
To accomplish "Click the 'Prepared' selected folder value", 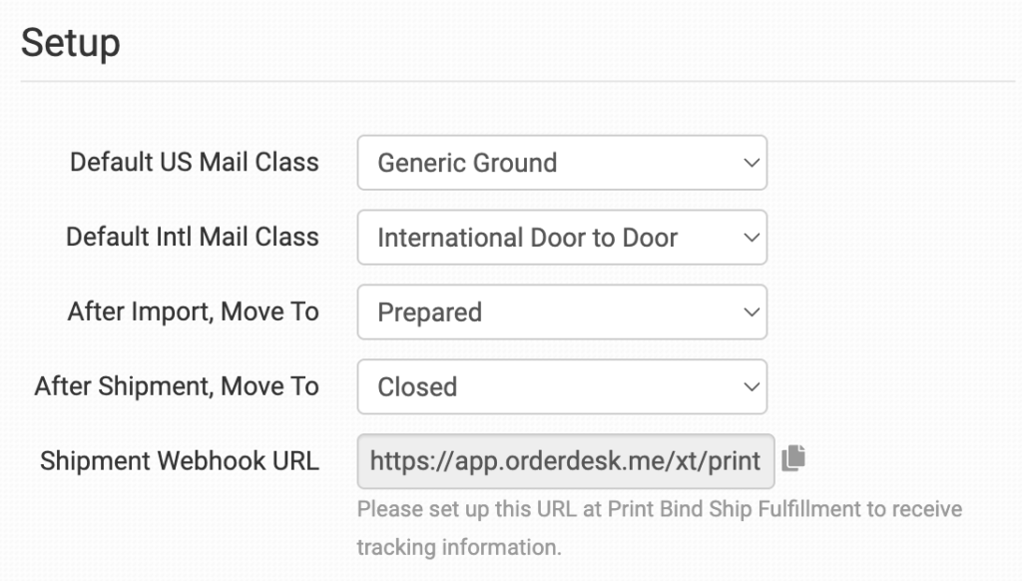I will (x=429, y=312).
